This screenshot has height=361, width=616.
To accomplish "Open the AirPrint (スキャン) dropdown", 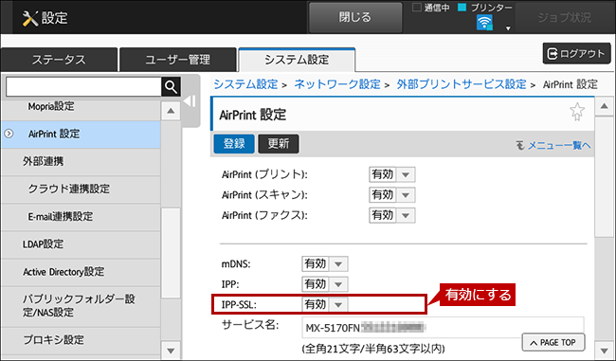I will point(391,195).
